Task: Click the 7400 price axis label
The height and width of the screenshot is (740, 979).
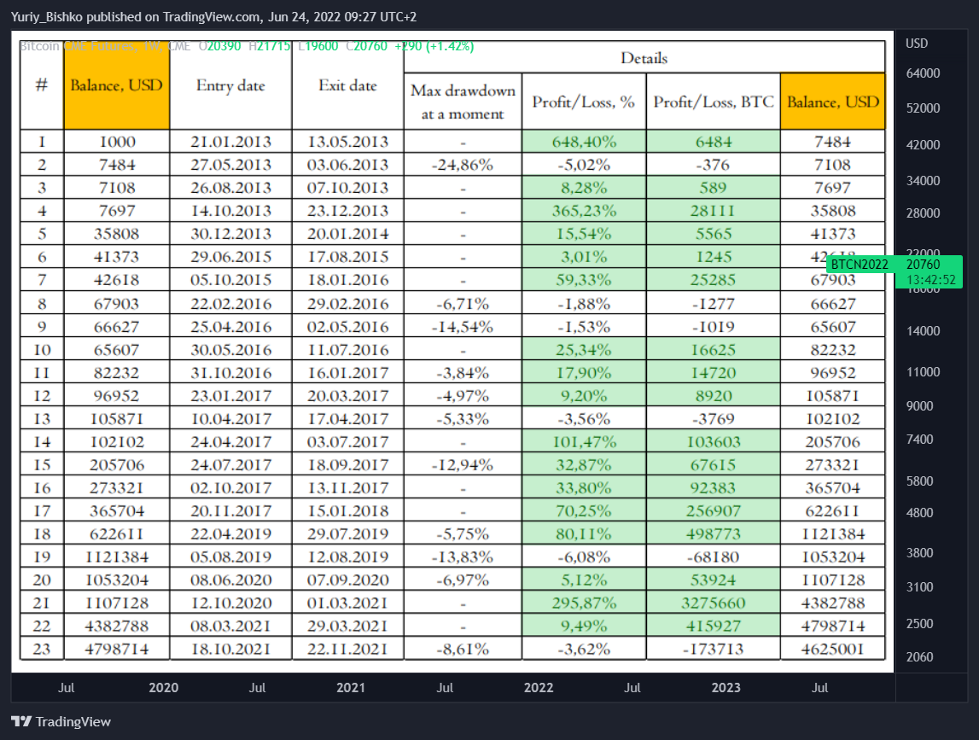Action: tap(919, 440)
